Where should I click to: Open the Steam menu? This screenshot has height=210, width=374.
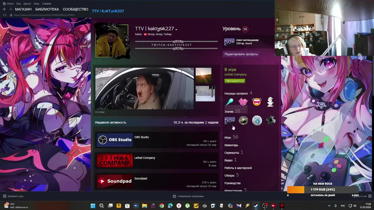8,4
